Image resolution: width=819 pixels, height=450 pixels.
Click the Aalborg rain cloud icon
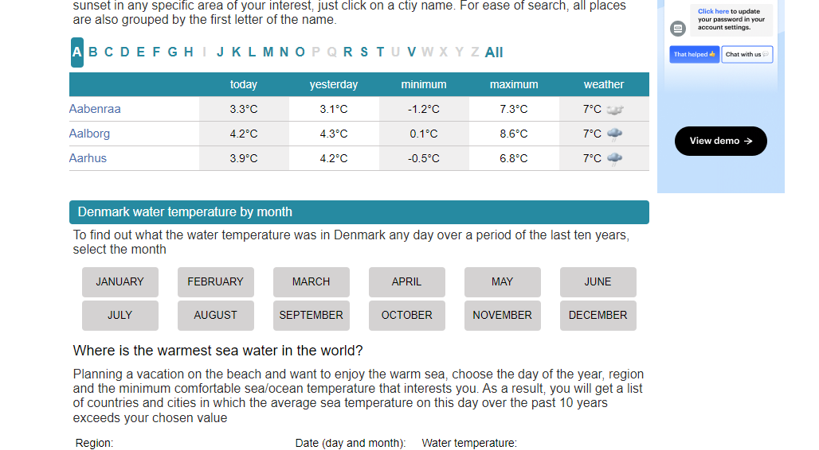614,134
